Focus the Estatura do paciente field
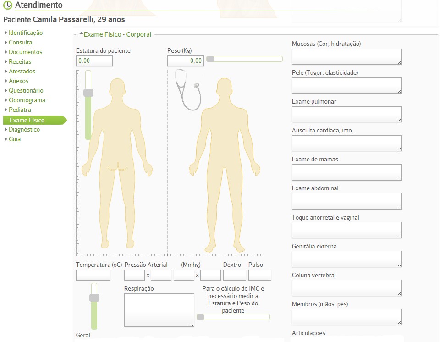 (94, 61)
